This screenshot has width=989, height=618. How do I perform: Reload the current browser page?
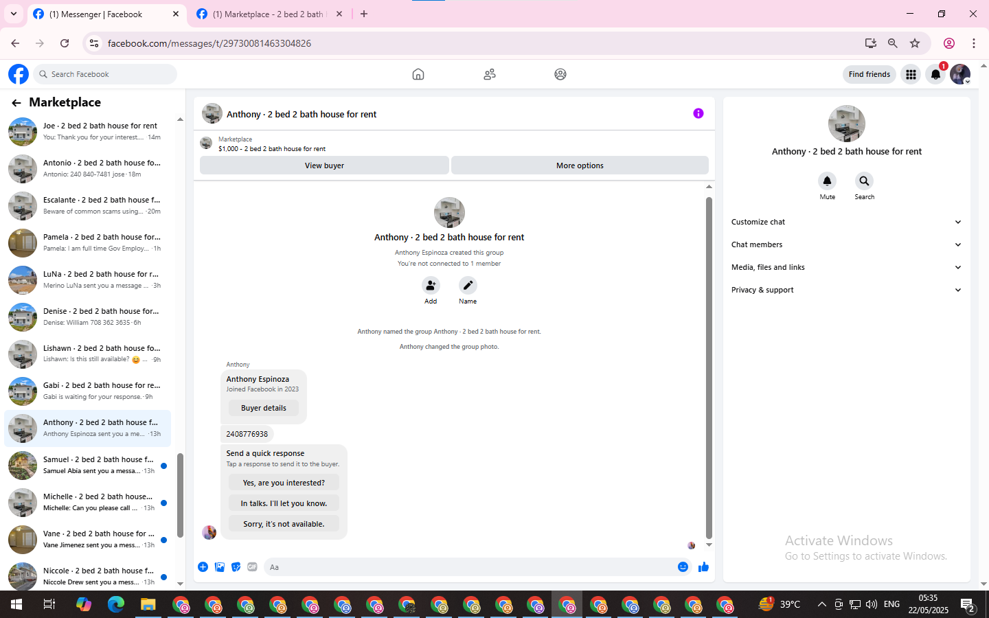coord(65,43)
